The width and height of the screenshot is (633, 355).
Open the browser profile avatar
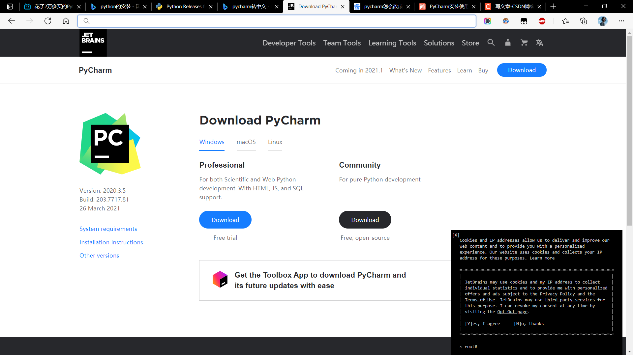click(603, 21)
